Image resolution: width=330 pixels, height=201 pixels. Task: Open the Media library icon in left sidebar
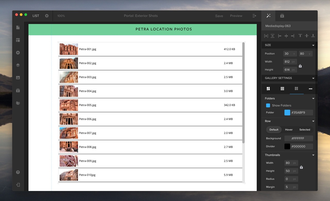point(18,90)
